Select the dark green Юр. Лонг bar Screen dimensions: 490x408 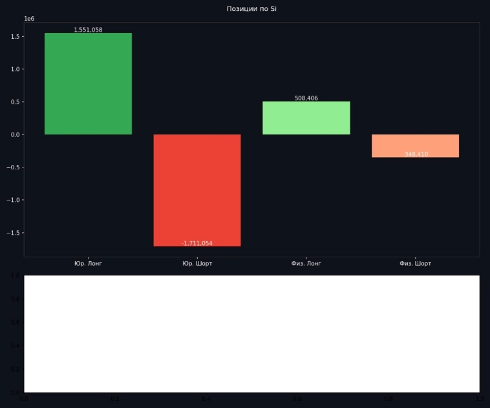point(88,84)
